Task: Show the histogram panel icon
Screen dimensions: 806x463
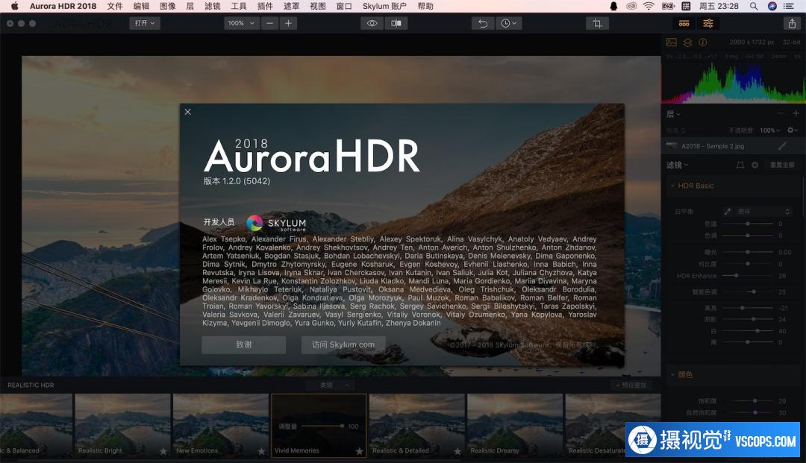Action: click(x=672, y=42)
